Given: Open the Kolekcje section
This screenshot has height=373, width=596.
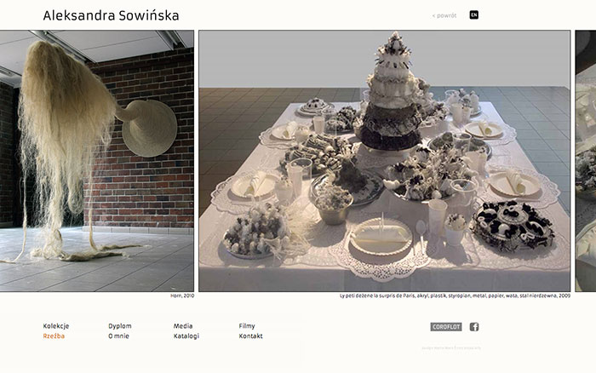Looking at the screenshot, I should [56, 326].
